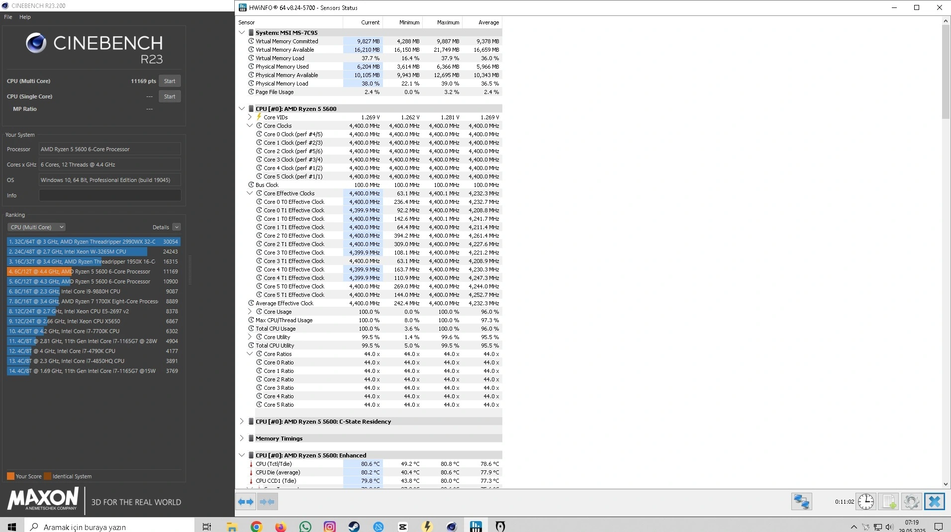Image resolution: width=951 pixels, height=532 pixels.
Task: Open WhatsApp from the taskbar
Action: click(x=305, y=527)
